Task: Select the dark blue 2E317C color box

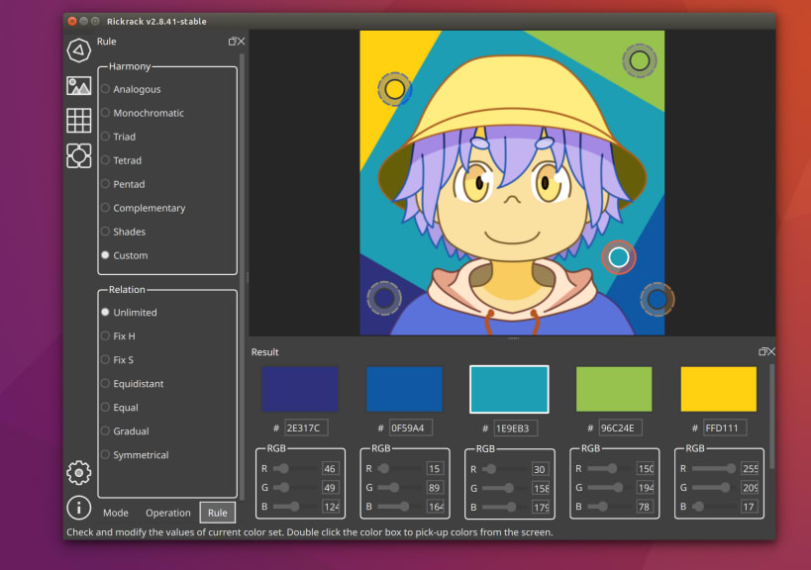Action: (299, 389)
